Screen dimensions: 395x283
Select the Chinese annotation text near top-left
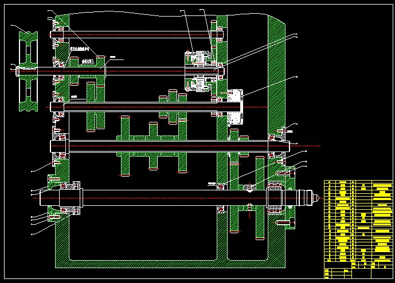pos(79,49)
